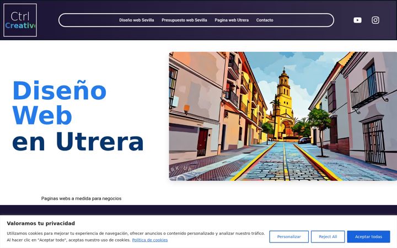Select Pagina web Utrera menu item
This screenshot has height=248, width=397.
coord(232,20)
